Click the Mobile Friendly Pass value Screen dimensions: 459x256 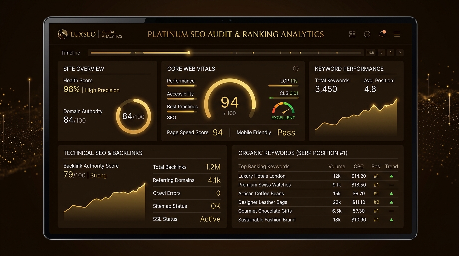tap(286, 132)
